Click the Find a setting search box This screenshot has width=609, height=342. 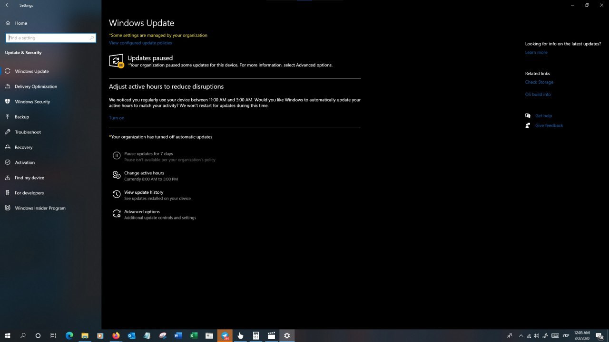coord(50,38)
